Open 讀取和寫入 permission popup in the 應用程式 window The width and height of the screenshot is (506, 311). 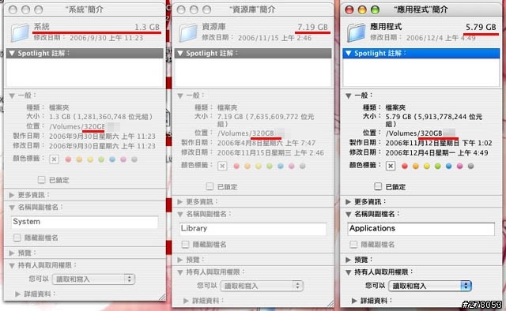click(430, 286)
